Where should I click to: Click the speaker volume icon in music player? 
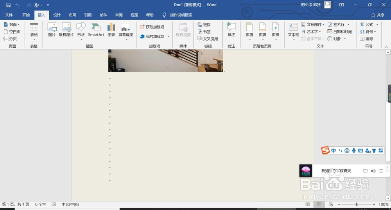(373, 171)
